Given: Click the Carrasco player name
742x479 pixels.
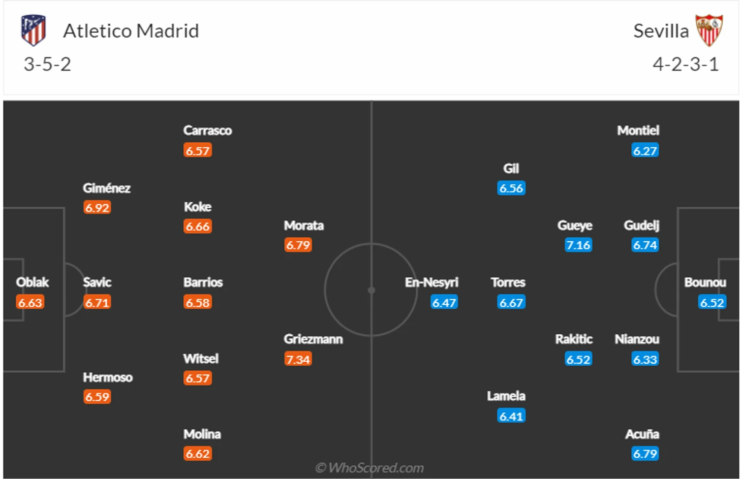Looking at the screenshot, I should (207, 131).
